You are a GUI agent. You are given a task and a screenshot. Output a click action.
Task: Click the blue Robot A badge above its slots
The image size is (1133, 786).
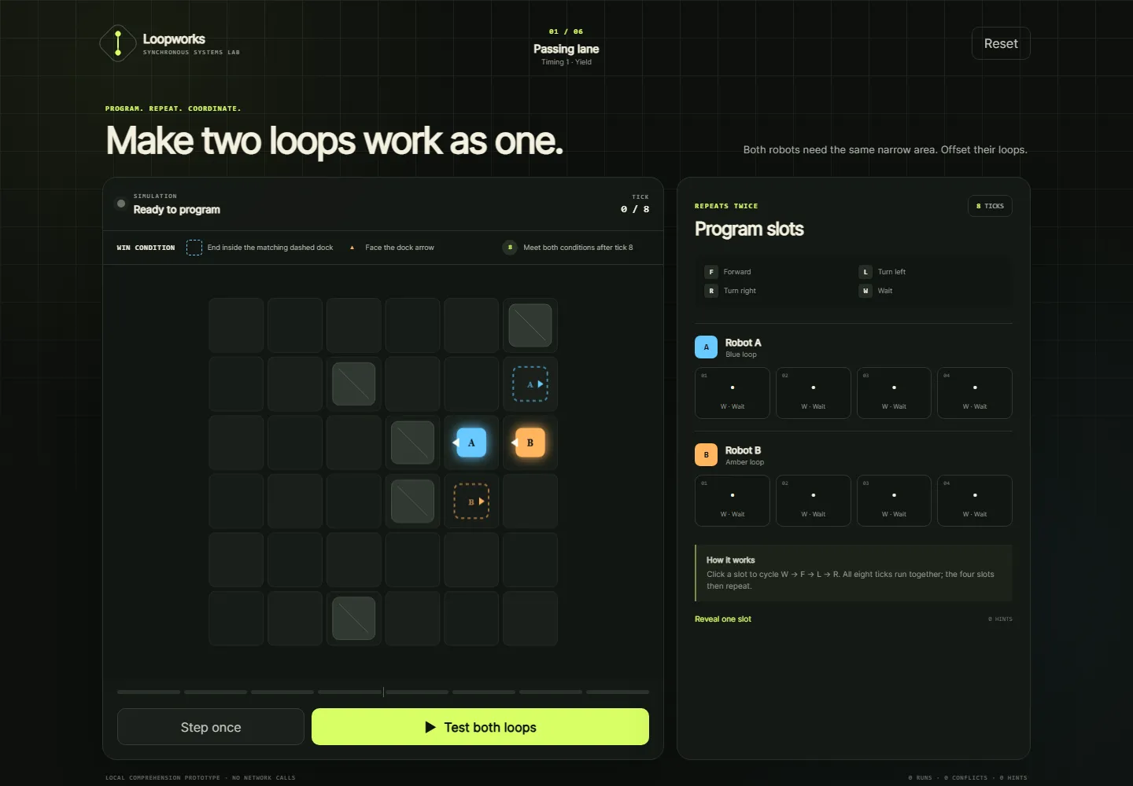pos(706,347)
